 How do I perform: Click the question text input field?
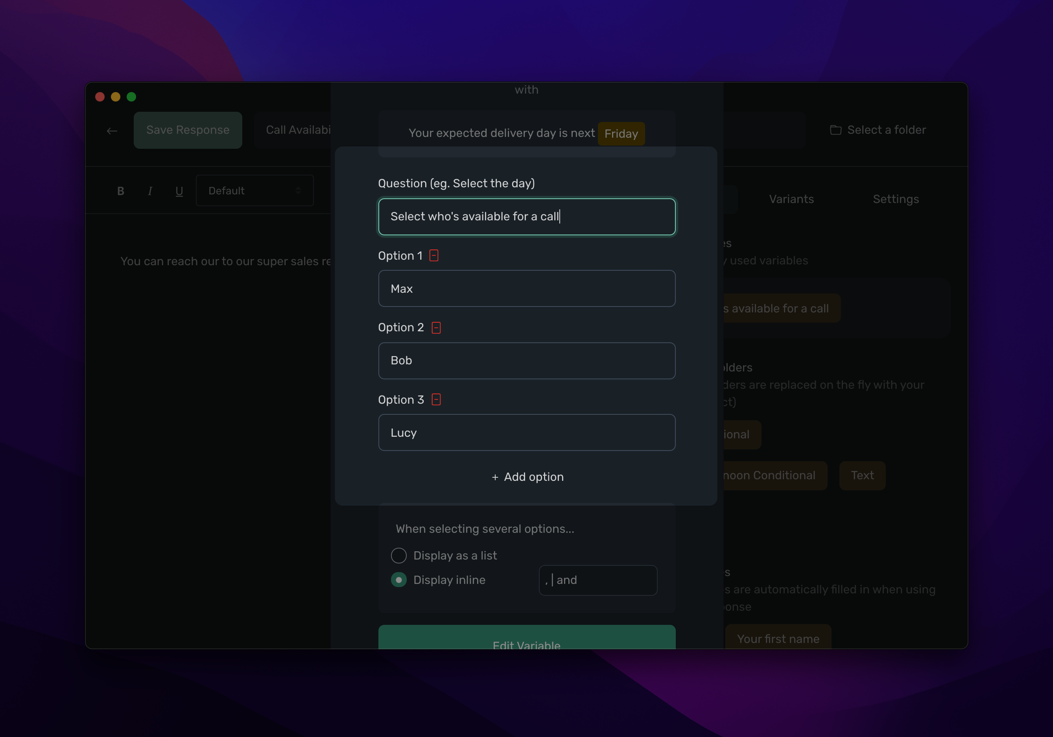click(526, 216)
